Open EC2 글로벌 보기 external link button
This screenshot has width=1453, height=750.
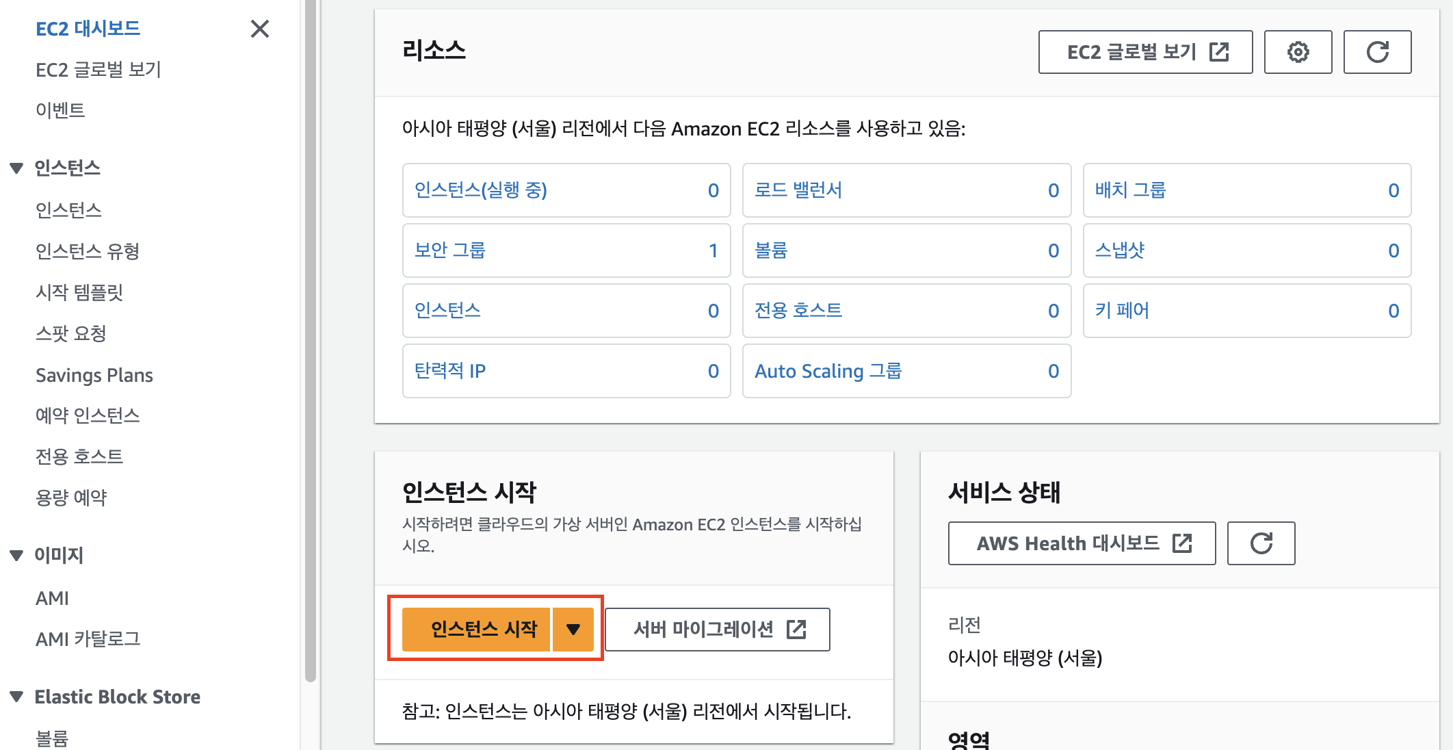point(1145,52)
